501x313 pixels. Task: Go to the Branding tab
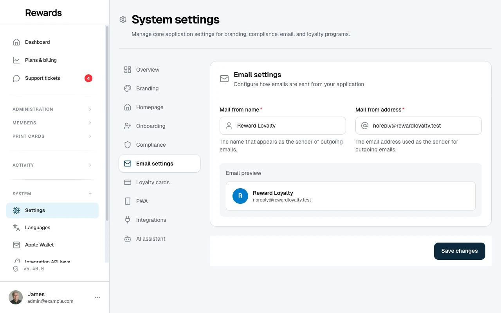click(x=160, y=88)
